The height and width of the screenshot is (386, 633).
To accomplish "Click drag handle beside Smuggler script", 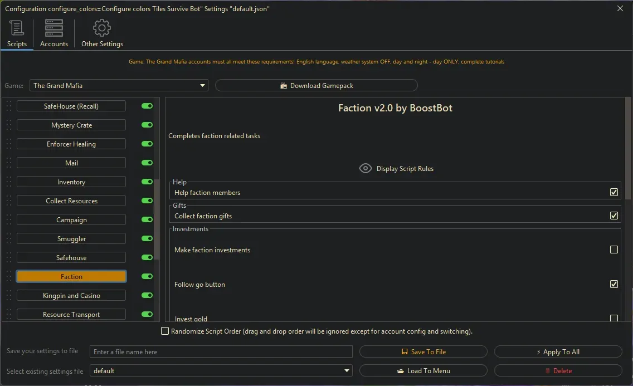I will (9, 239).
